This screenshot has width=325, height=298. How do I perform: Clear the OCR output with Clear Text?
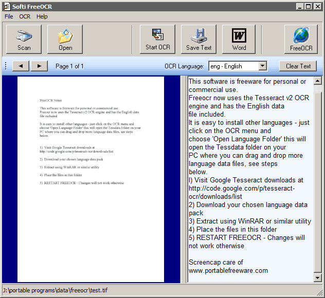pos(298,66)
